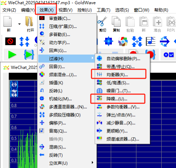Select 频率混合...(J)... menu entry

(67, 75)
